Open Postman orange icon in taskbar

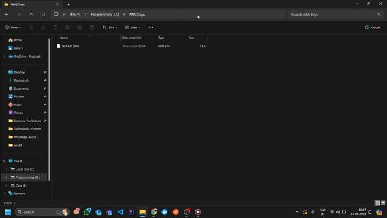point(176,212)
